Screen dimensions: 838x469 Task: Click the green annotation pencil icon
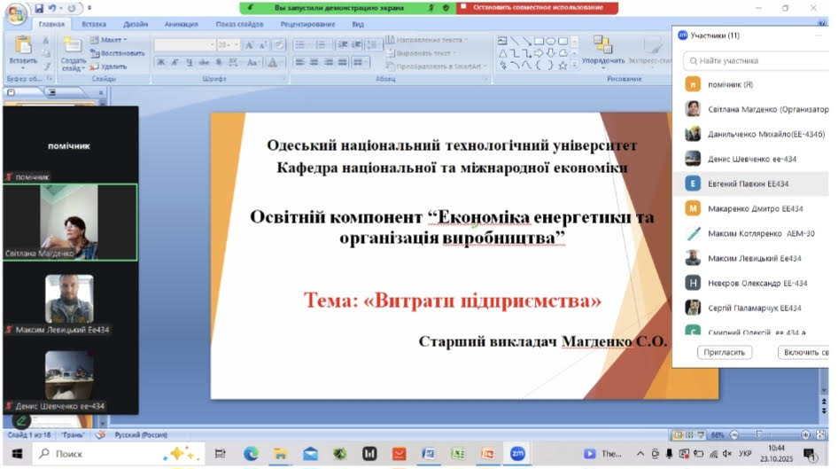[x=20, y=420]
